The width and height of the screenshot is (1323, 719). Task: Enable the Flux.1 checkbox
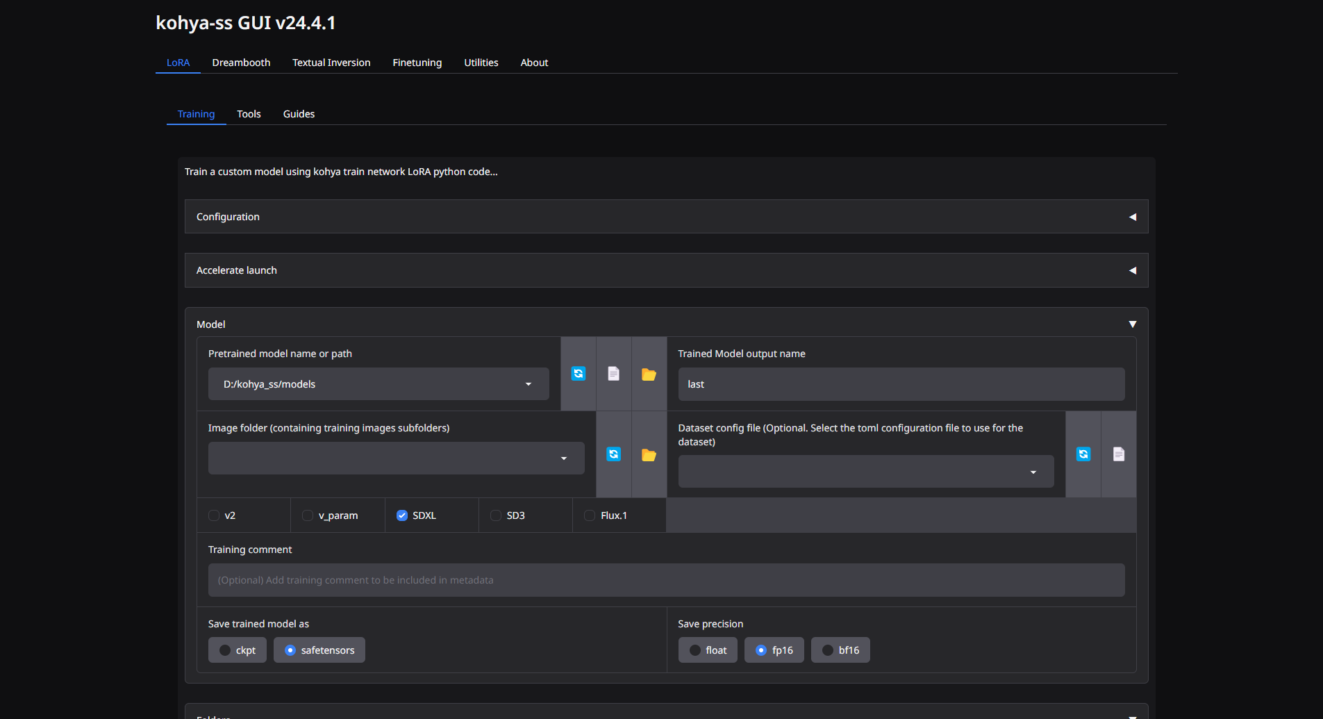point(590,515)
